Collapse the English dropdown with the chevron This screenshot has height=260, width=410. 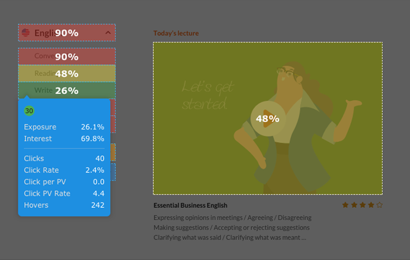108,32
